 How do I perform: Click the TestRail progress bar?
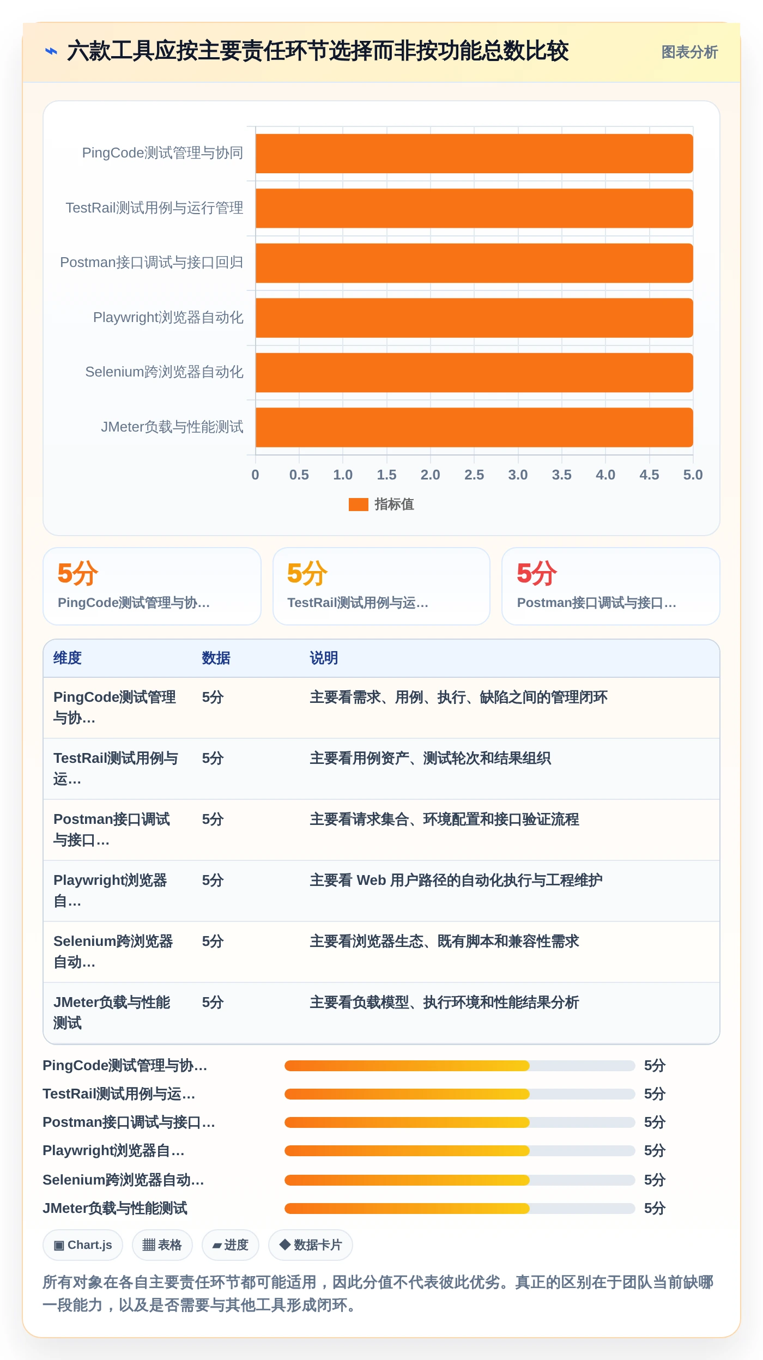(460, 1094)
